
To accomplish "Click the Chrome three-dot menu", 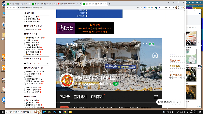I will point(184,8).
